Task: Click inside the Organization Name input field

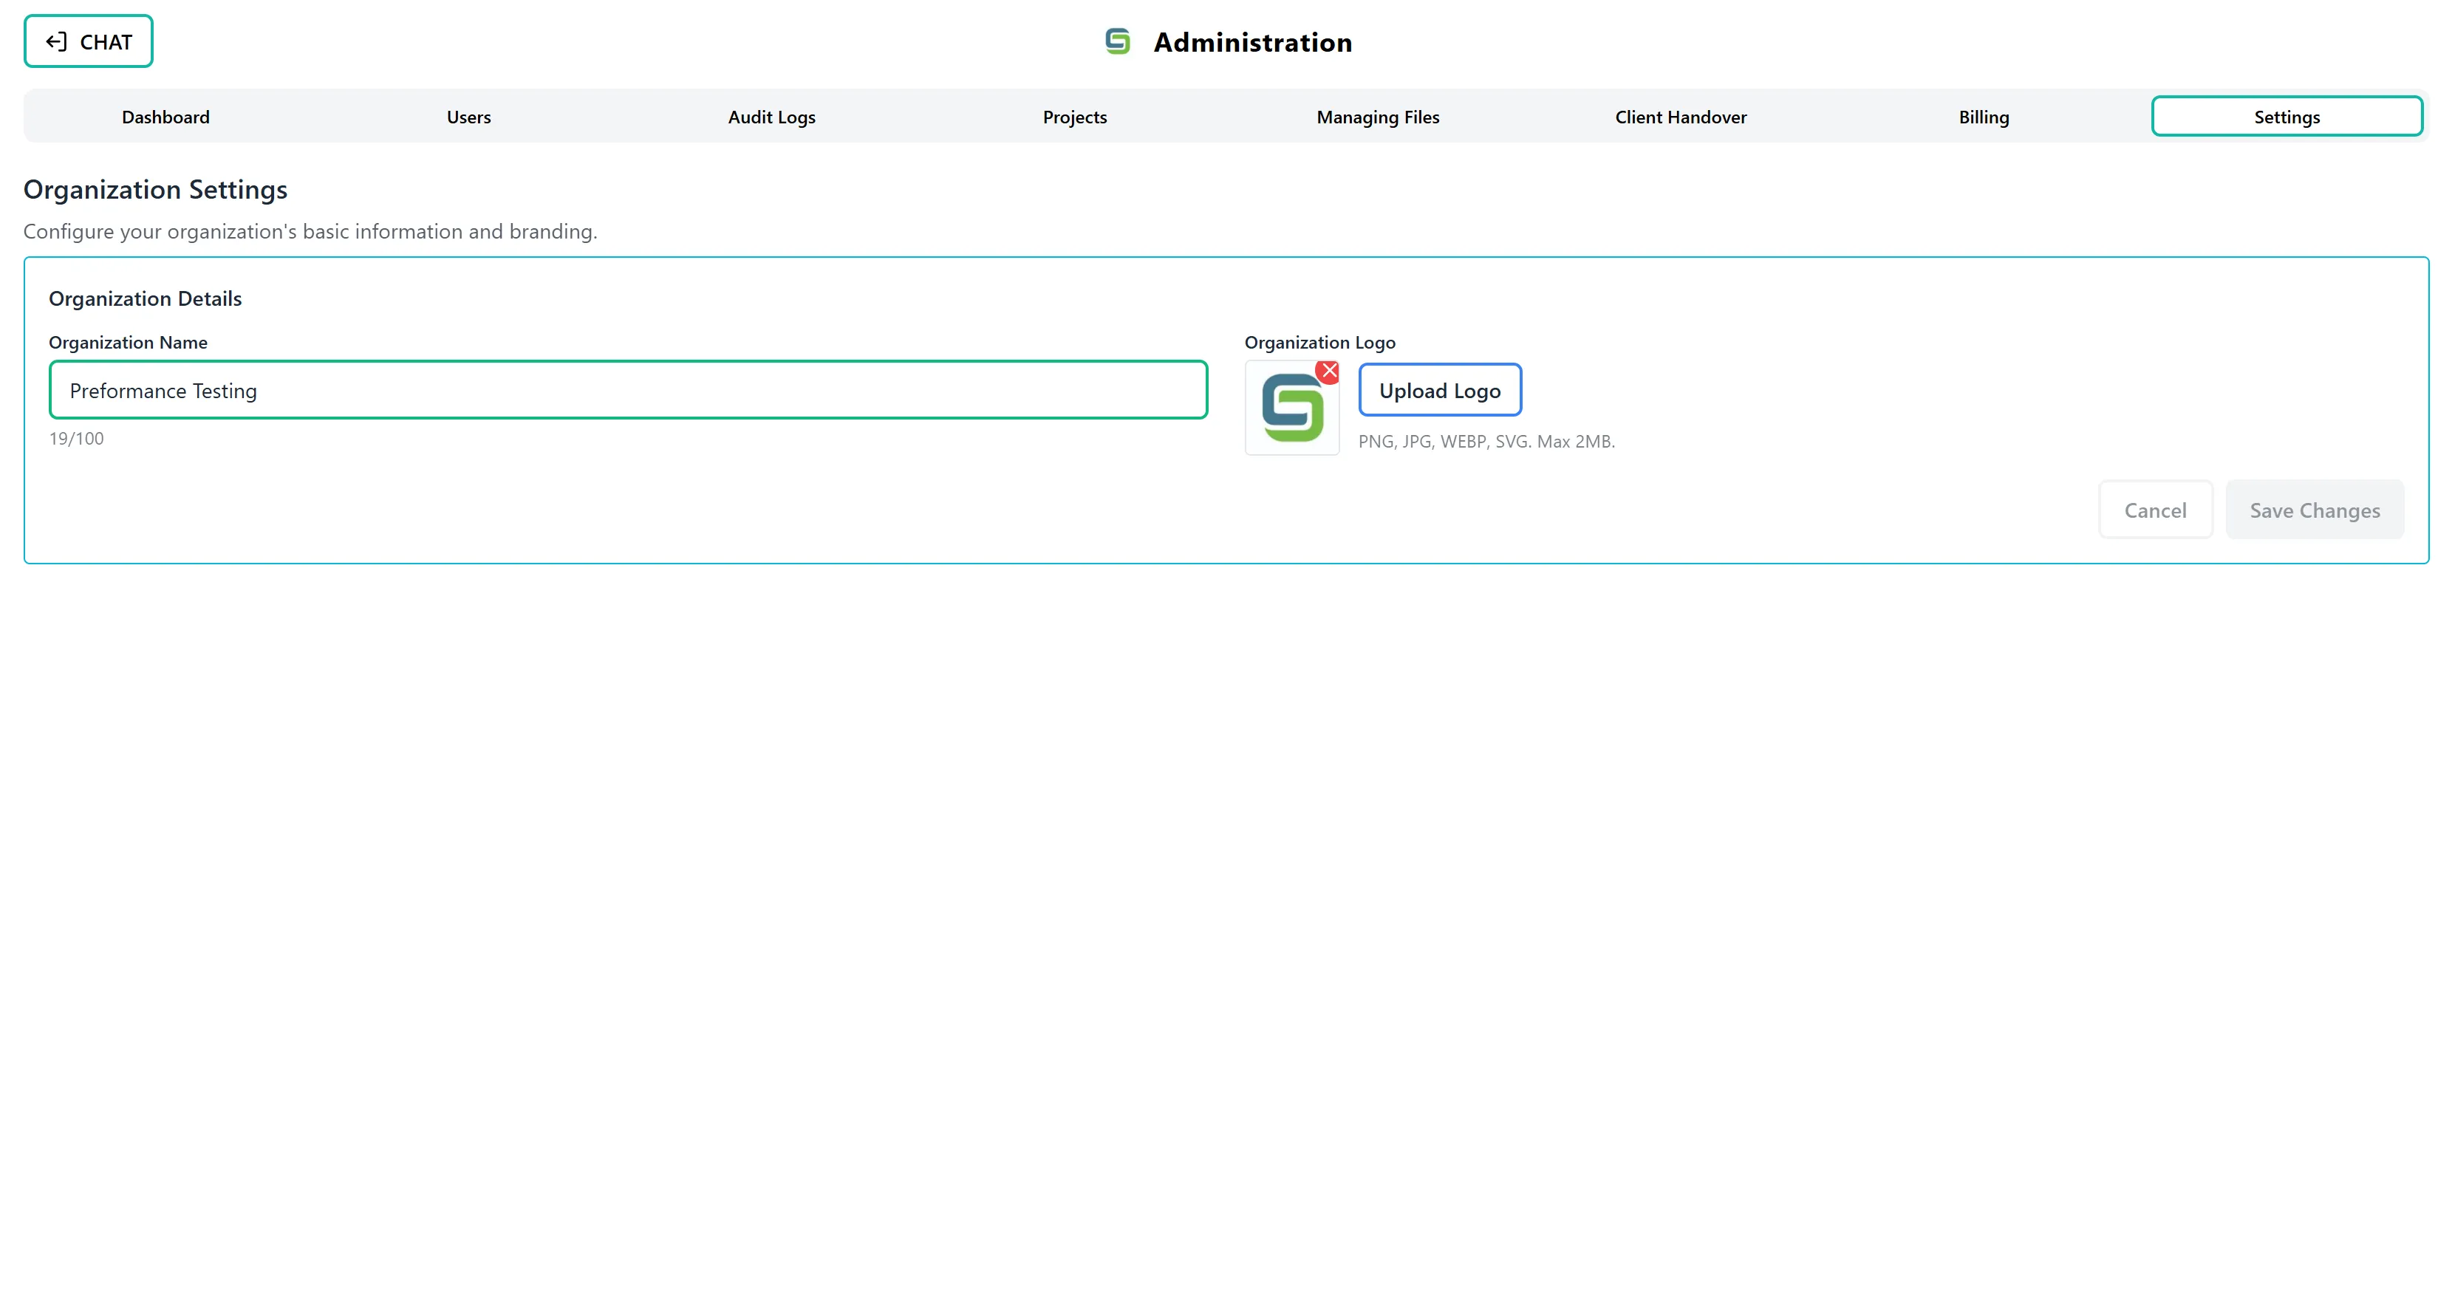Action: point(628,390)
